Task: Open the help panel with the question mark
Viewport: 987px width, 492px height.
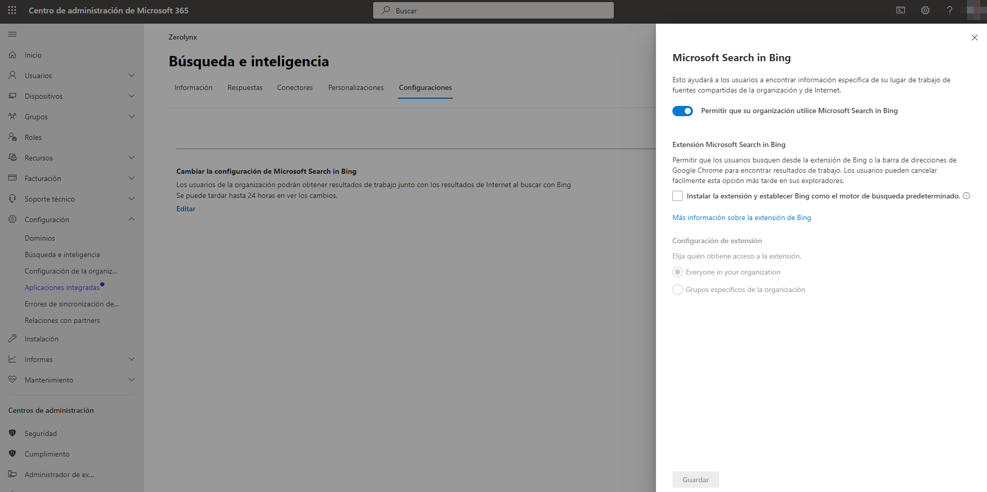Action: pos(949,10)
